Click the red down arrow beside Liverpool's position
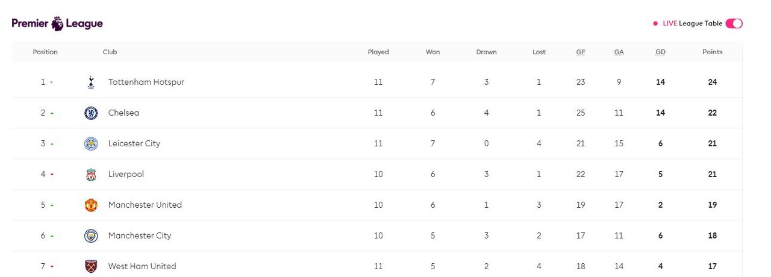Image resolution: width=771 pixels, height=277 pixels. (x=52, y=175)
